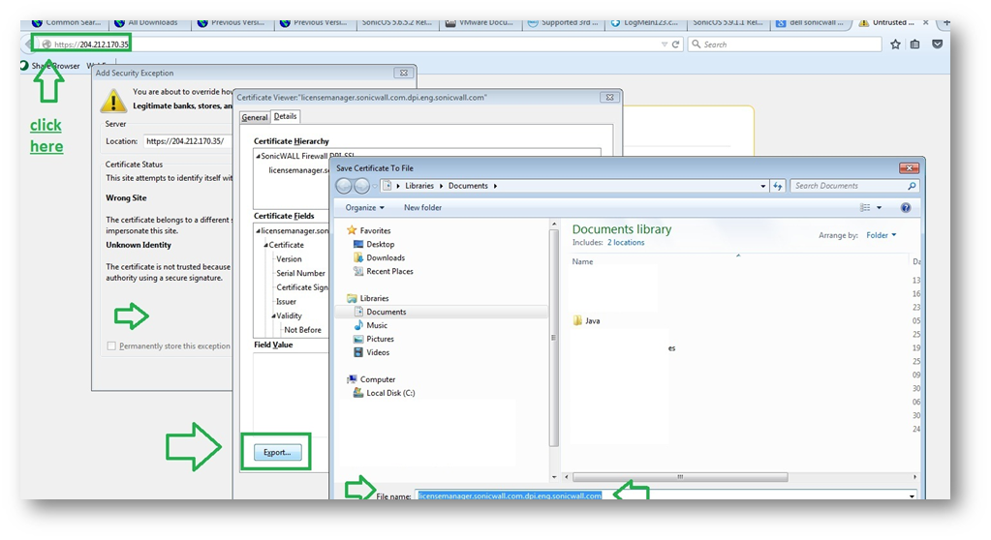Open the Arrange by Folder dropdown
Image resolution: width=991 pixels, height=540 pixels.
coord(881,235)
